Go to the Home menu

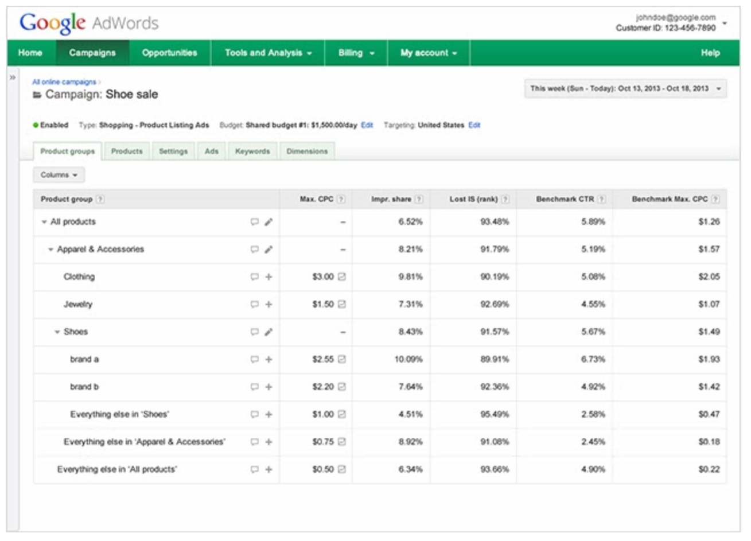pyautogui.click(x=30, y=53)
